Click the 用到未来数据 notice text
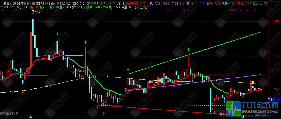The width and height of the screenshot is (281, 119). coord(9,114)
